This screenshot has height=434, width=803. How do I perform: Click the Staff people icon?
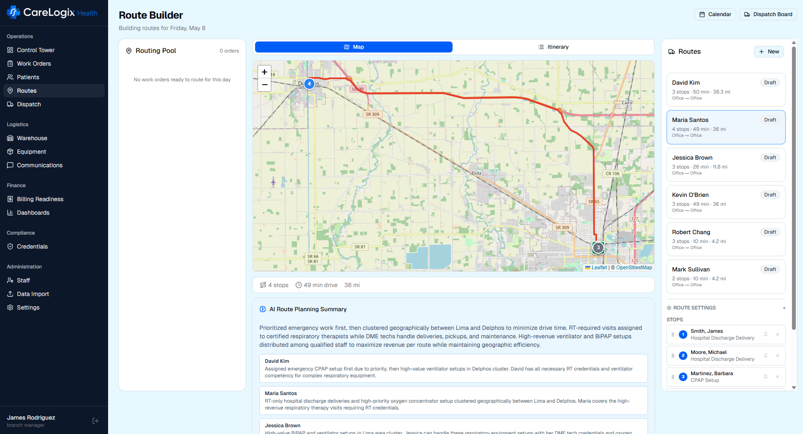[x=10, y=280]
